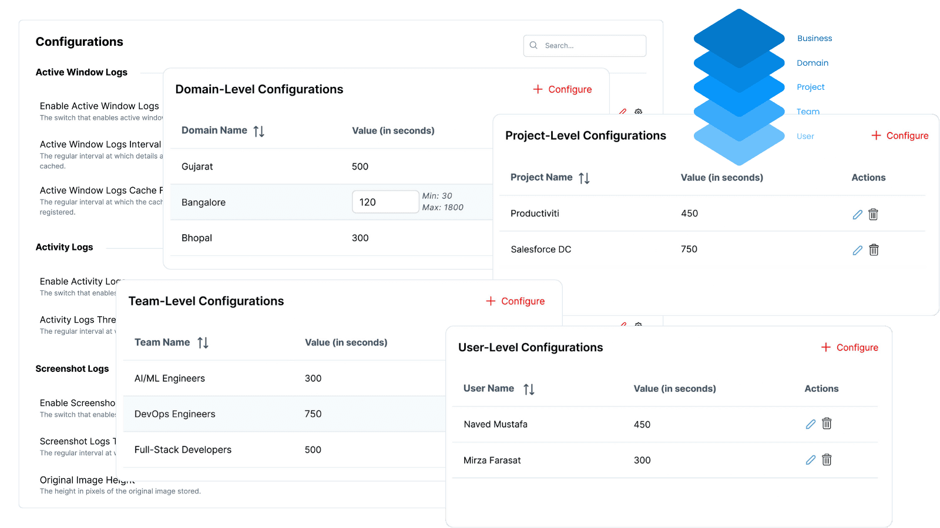The width and height of the screenshot is (940, 528).
Task: Select the Project layer label
Action: (x=811, y=87)
